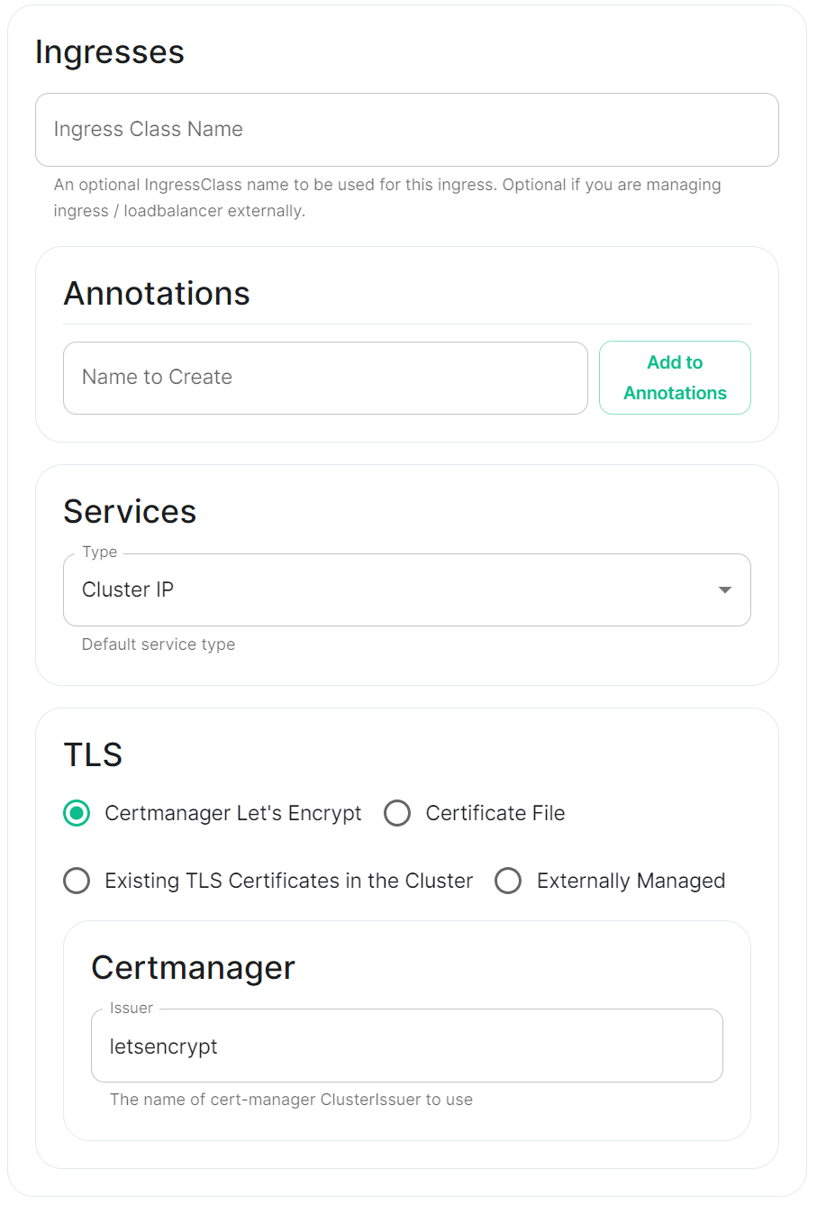Choose the Certificate File radio circle

point(397,813)
